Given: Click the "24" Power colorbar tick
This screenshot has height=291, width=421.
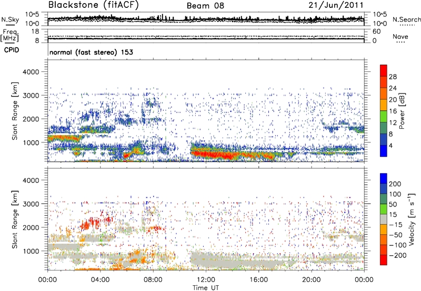Looking at the screenshot, I should point(393,88).
